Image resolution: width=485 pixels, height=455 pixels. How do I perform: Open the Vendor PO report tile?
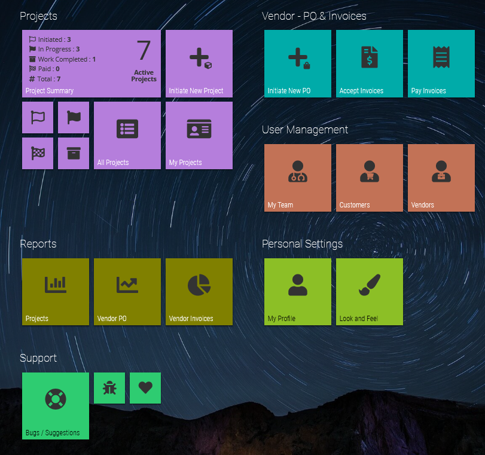127,292
